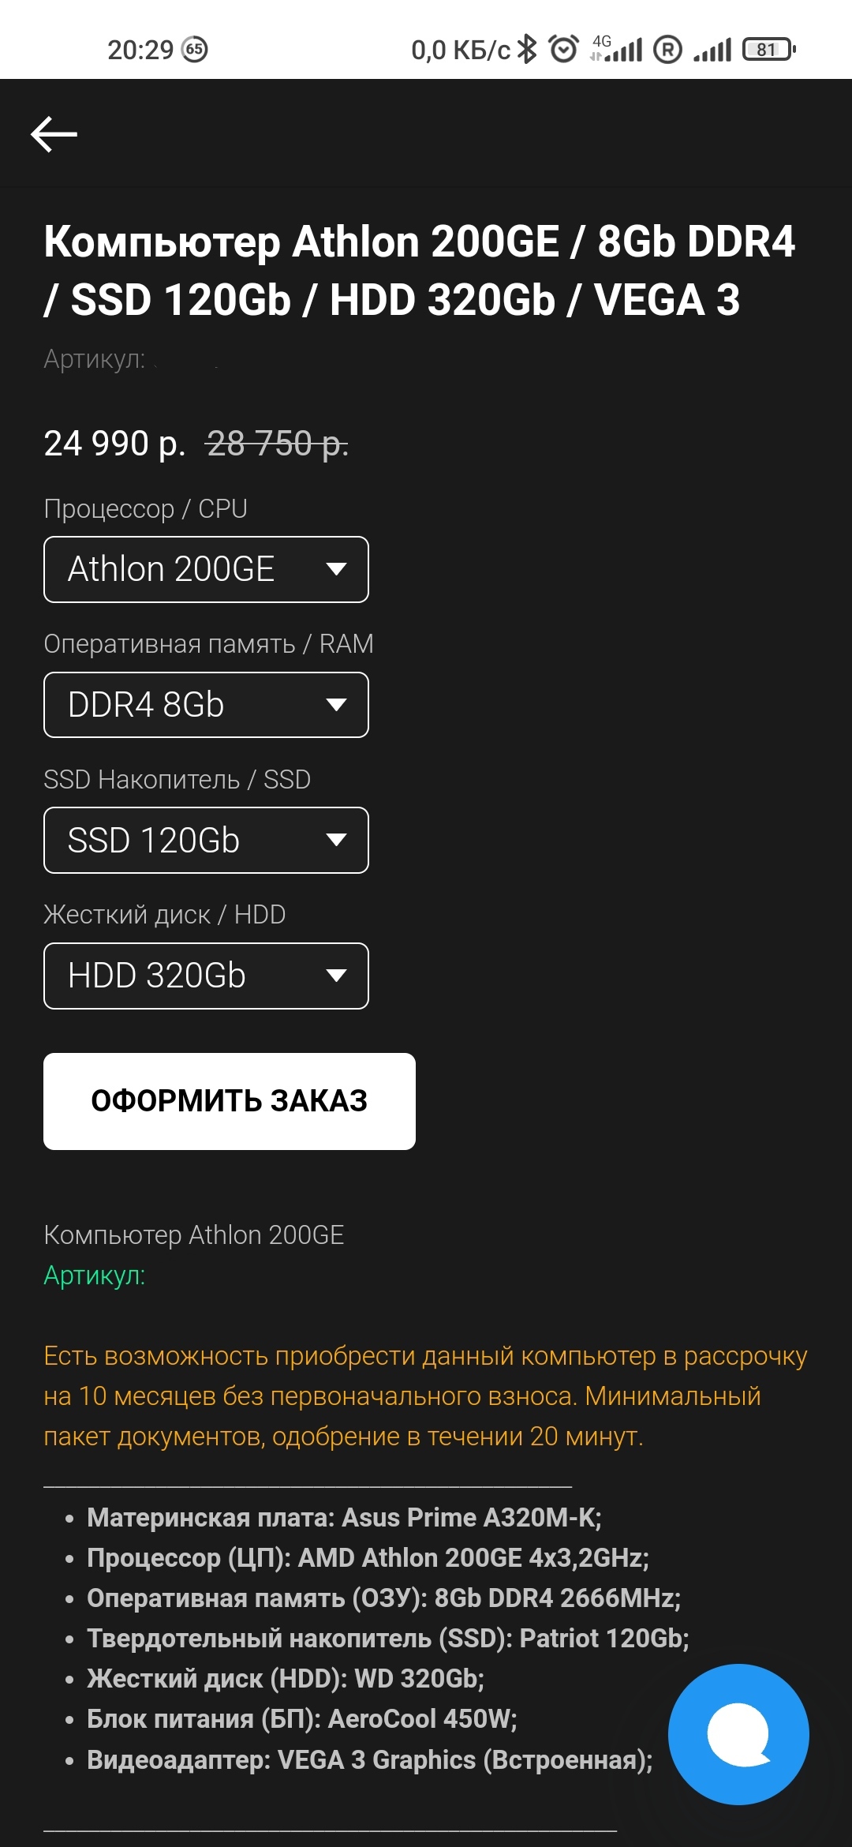Tap the VEGA 3 Graphics video adapter line
This screenshot has height=1847, width=852.
click(x=369, y=1759)
